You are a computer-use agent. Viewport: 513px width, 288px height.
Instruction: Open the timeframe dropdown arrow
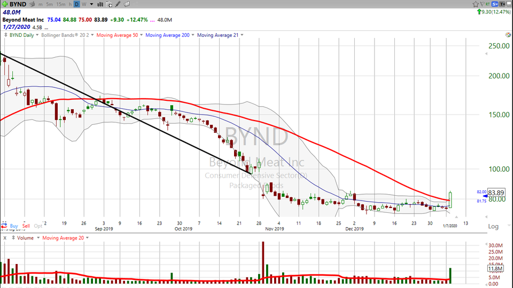point(91,4)
